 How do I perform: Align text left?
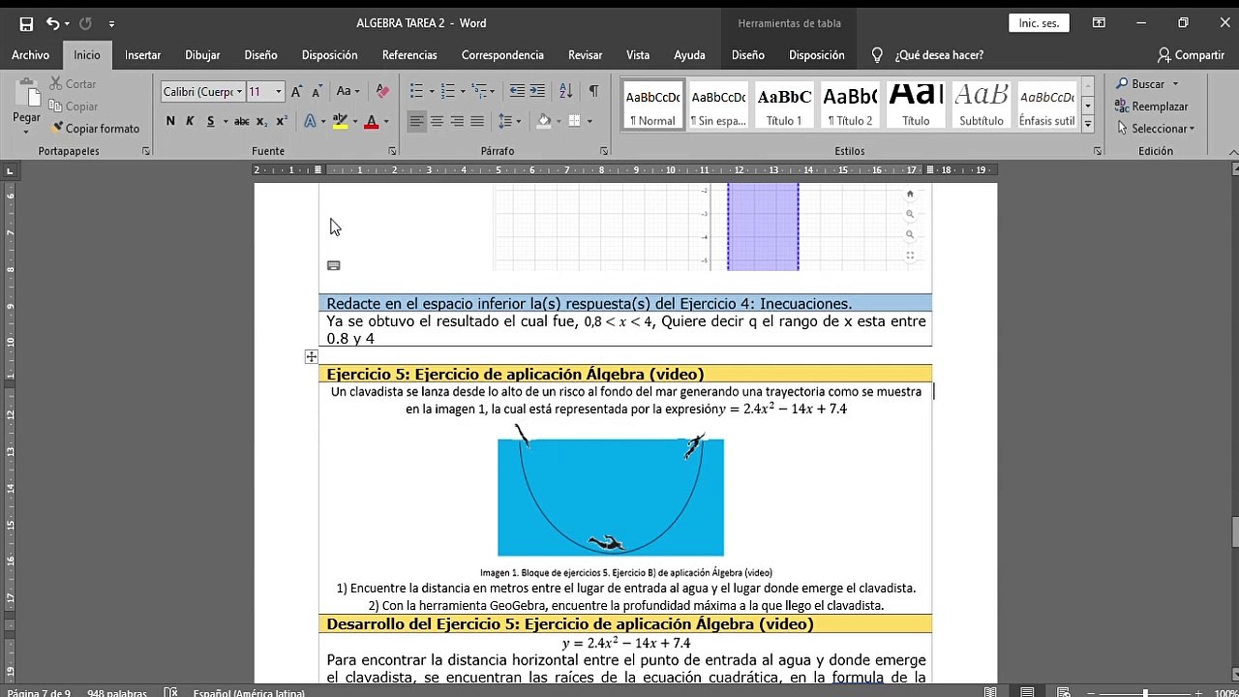pos(416,121)
